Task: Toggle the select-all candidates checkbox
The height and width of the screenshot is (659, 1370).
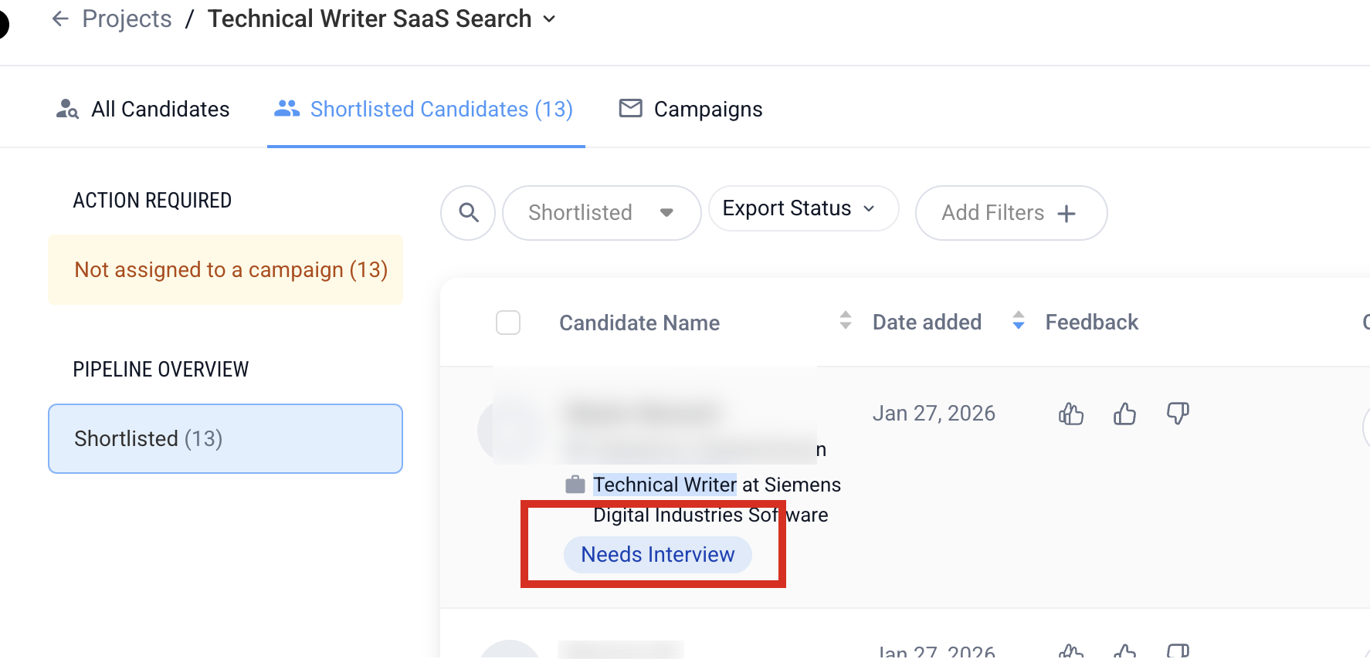Action: 508,323
